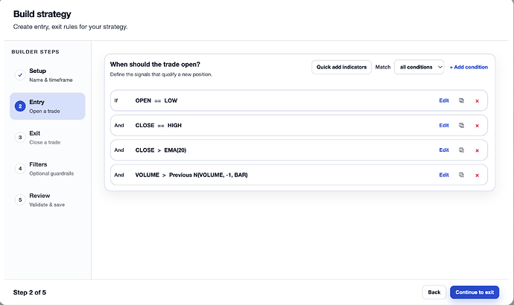Edit the VOLUME condition row
The width and height of the screenshot is (514, 305).
pos(444,175)
